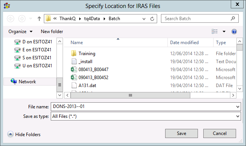The image size is (246, 146).
Task: Select D on ESITOZ41 drive
Action: click(33, 42)
